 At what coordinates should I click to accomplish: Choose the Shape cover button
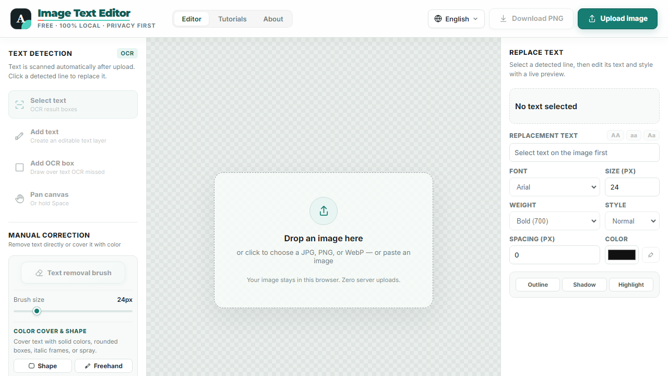coord(43,366)
